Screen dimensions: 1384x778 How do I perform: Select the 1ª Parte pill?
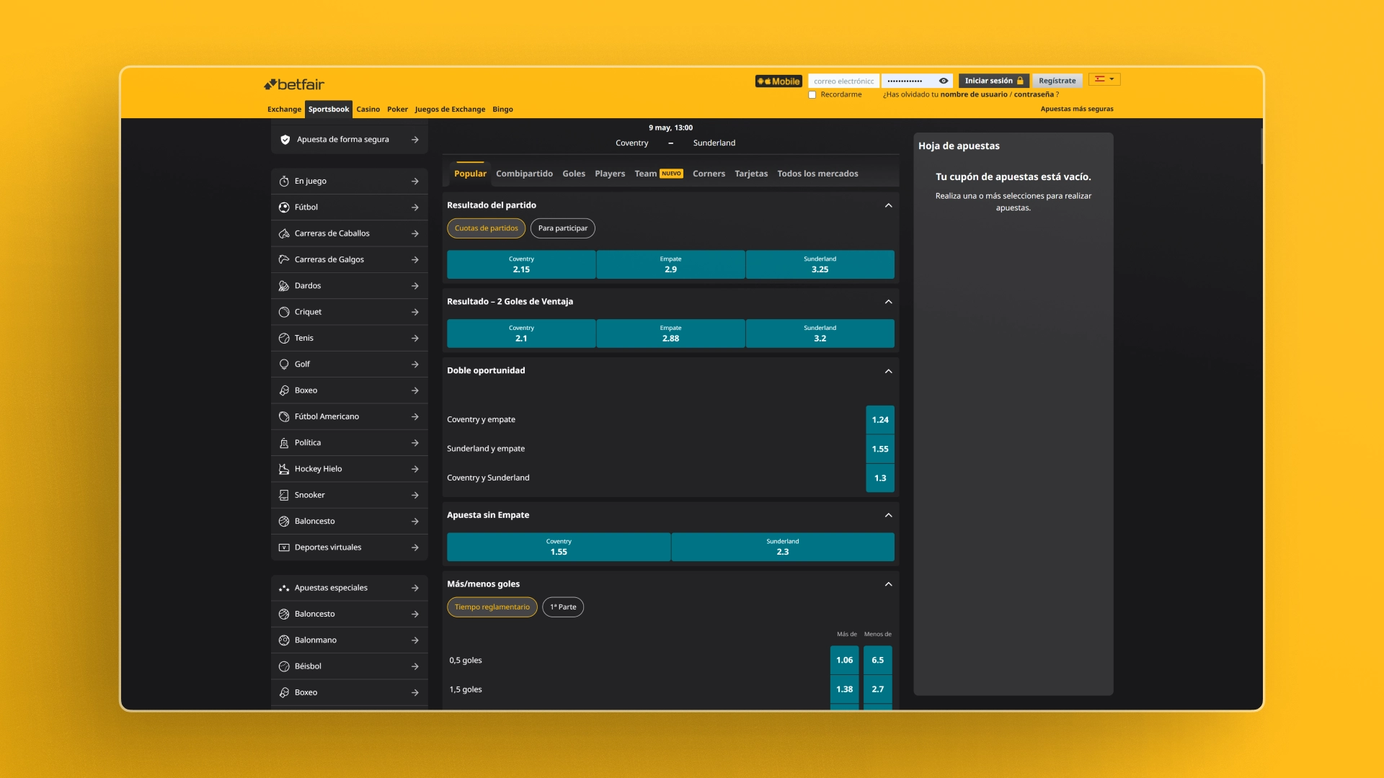point(563,607)
